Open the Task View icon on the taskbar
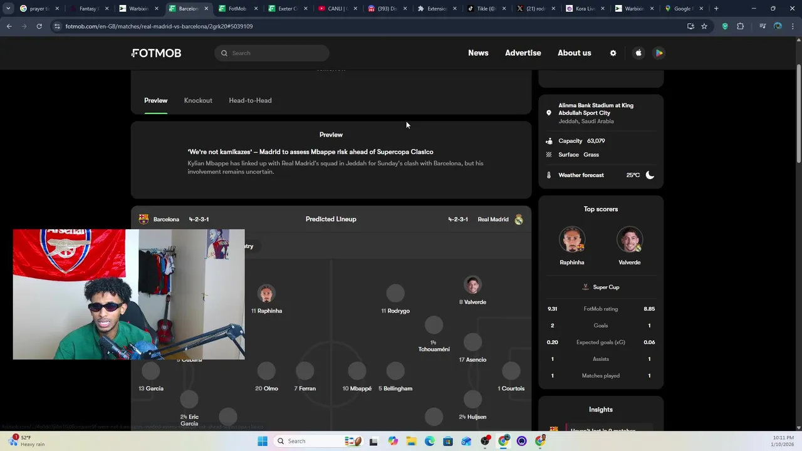This screenshot has height=451, width=802. [374, 441]
